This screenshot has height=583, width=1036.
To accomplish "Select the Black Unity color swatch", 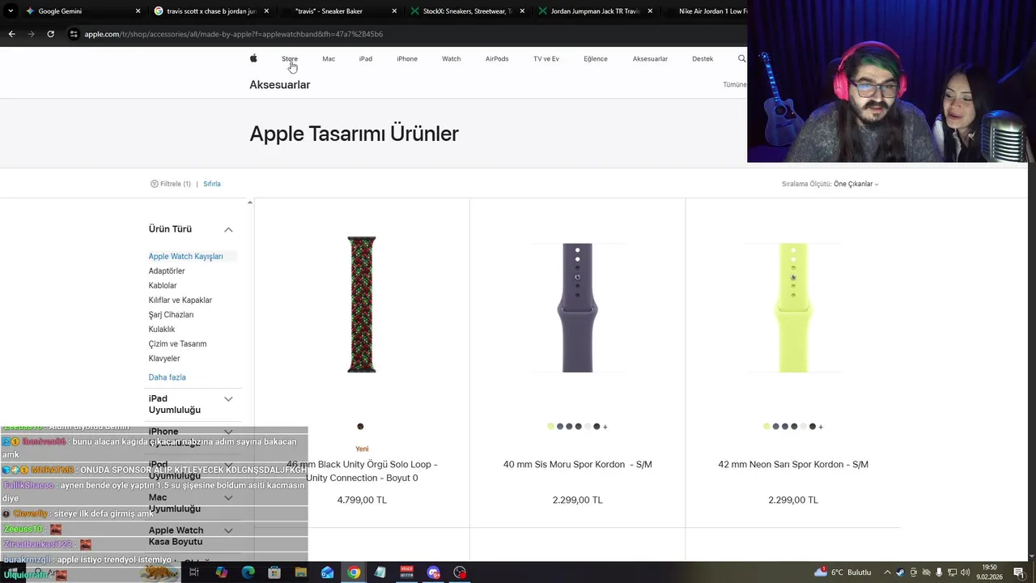I will 360,427.
